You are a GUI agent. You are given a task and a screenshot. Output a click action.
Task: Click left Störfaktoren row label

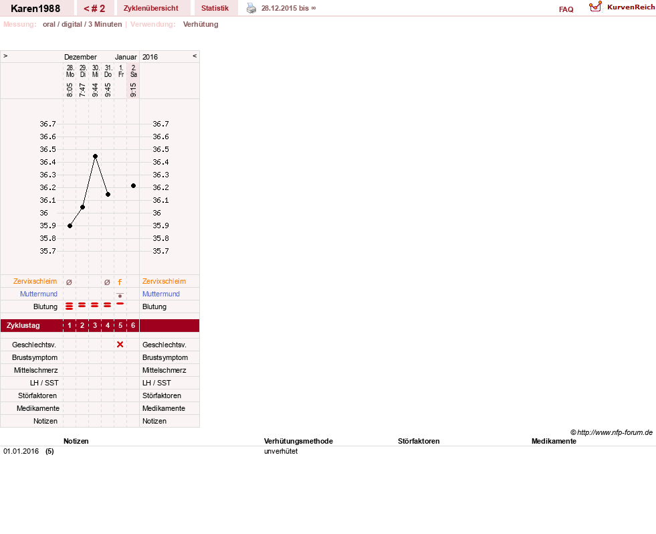(37, 395)
